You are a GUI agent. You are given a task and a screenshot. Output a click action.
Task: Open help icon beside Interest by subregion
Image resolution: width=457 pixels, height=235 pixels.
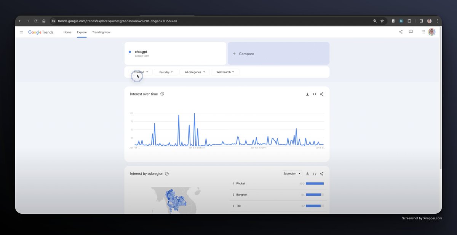click(167, 174)
